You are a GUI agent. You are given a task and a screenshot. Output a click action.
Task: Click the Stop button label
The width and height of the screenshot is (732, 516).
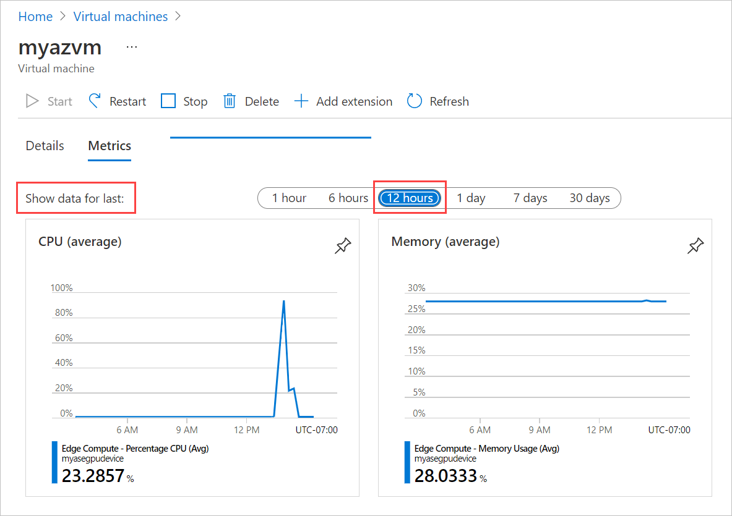point(195,101)
